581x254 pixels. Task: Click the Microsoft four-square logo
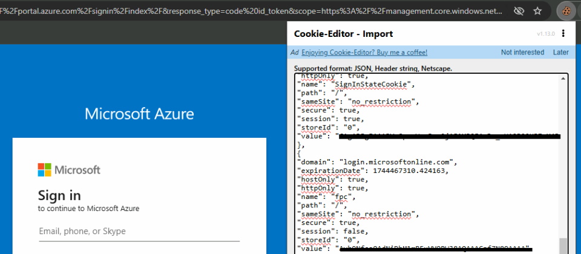coord(45,170)
